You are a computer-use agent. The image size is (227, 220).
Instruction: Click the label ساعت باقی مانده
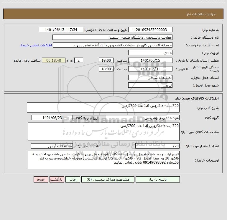(x=27, y=61)
